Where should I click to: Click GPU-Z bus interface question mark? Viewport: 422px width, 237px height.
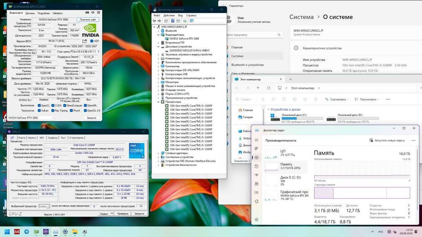pos(98,51)
